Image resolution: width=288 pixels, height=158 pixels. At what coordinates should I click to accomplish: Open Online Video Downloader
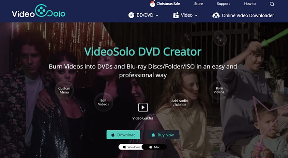pos(248,15)
